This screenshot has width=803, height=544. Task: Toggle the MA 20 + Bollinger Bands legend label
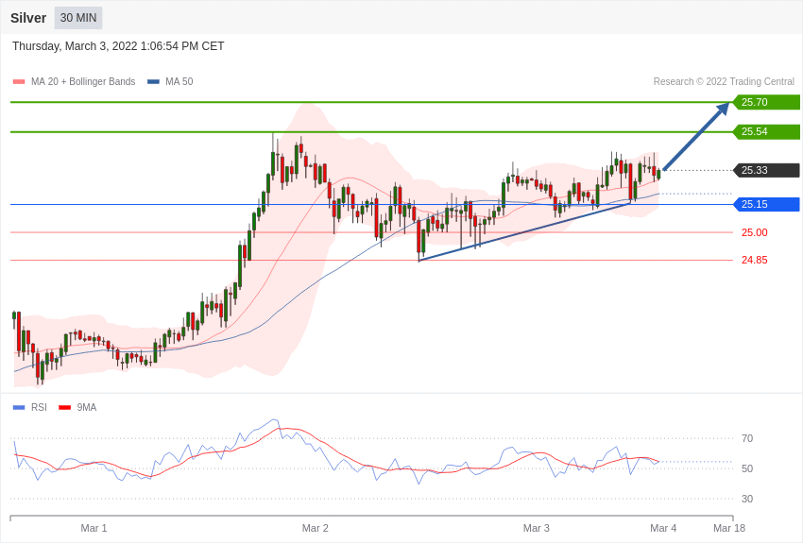(83, 82)
